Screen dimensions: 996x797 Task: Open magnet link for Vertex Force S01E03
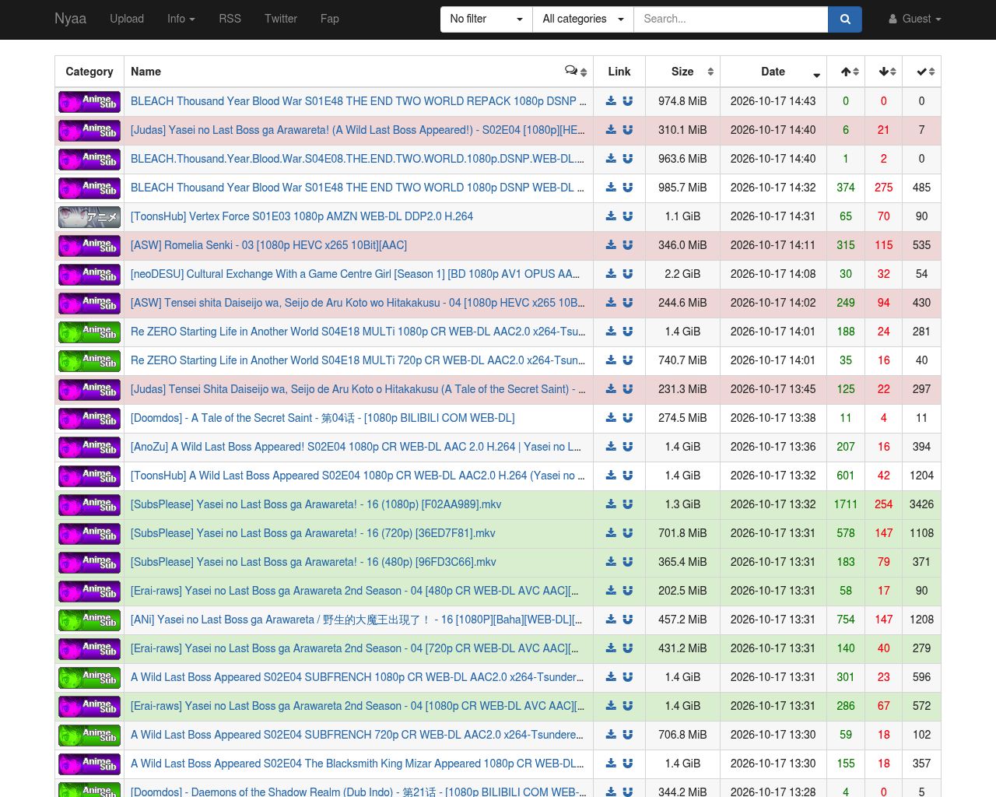(628, 216)
